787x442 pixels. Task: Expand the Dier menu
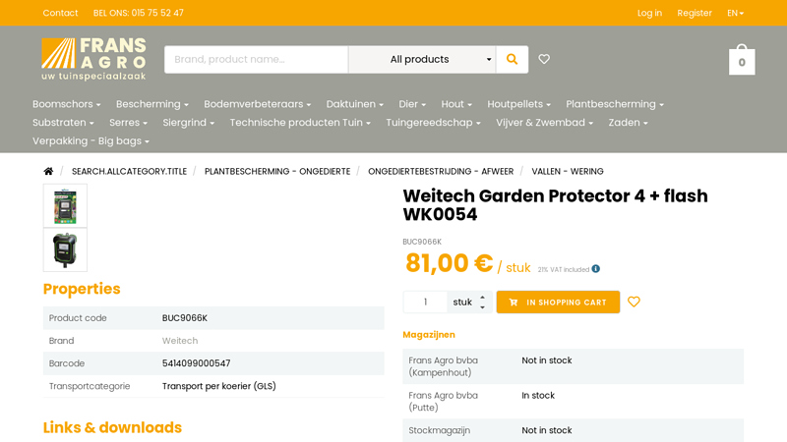tap(412, 104)
